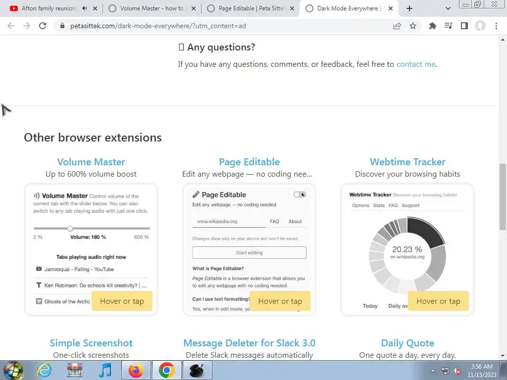Open the Extensions puzzle icon
The height and width of the screenshot is (380, 507).
433,26
